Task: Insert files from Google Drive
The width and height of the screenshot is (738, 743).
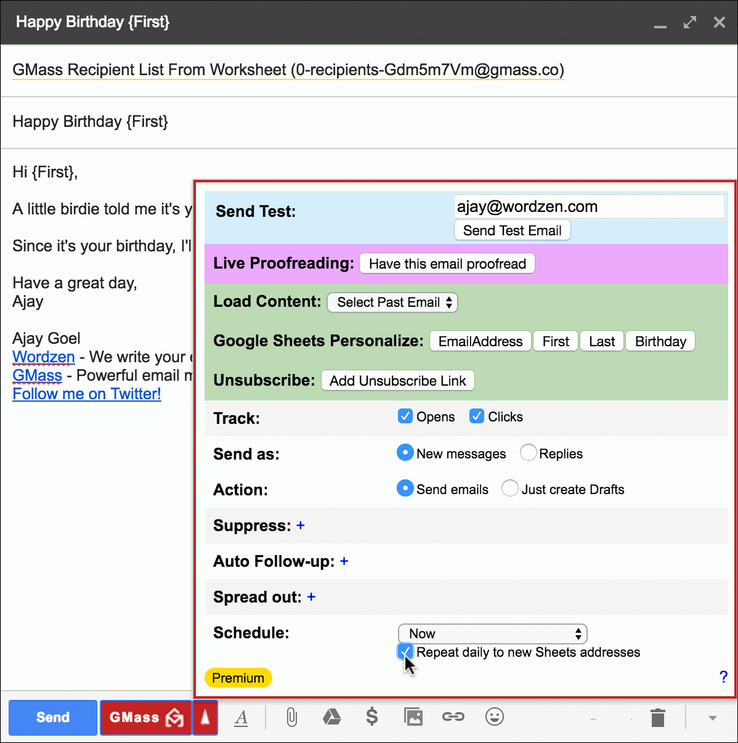Action: pos(331,717)
